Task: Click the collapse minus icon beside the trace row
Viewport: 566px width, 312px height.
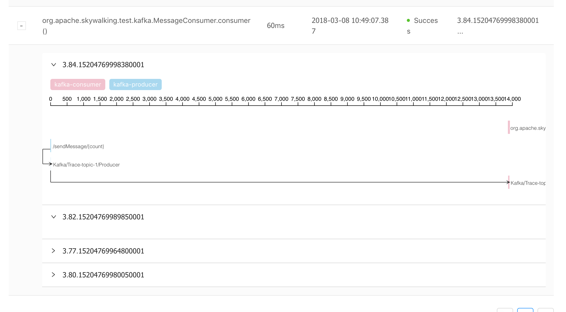Action: point(22,25)
